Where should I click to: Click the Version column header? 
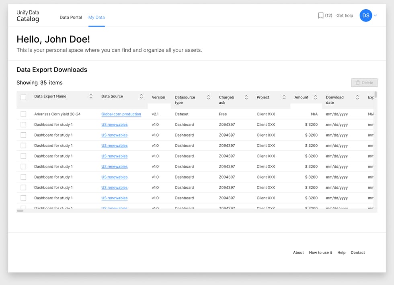coord(158,97)
